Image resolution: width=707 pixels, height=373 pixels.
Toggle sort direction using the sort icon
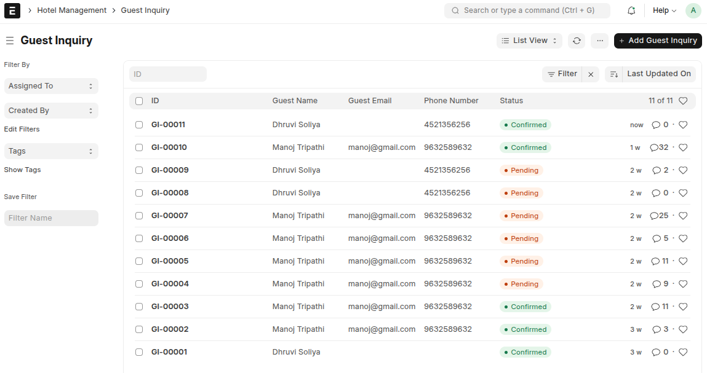point(613,74)
